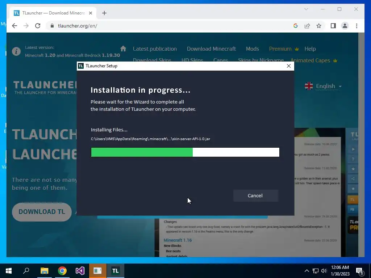Open volume control tray icon
Image resolution: width=371 pixels, height=278 pixels.
pyautogui.click(x=324, y=271)
